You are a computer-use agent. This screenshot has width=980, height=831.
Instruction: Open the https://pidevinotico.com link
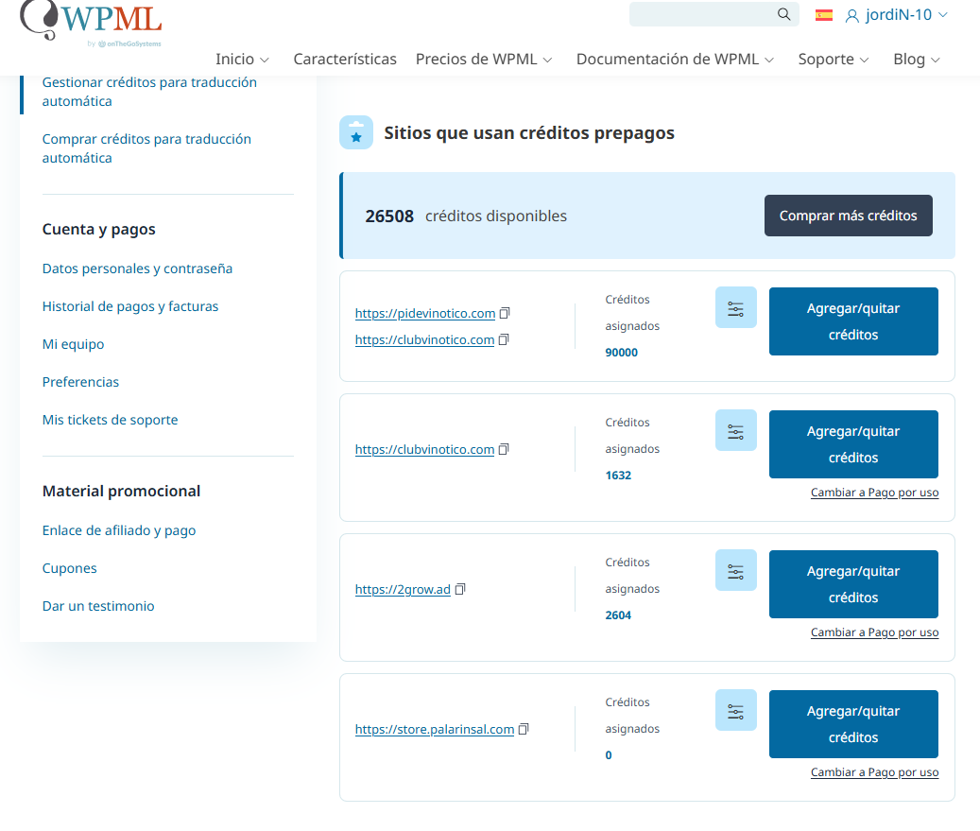coord(425,313)
